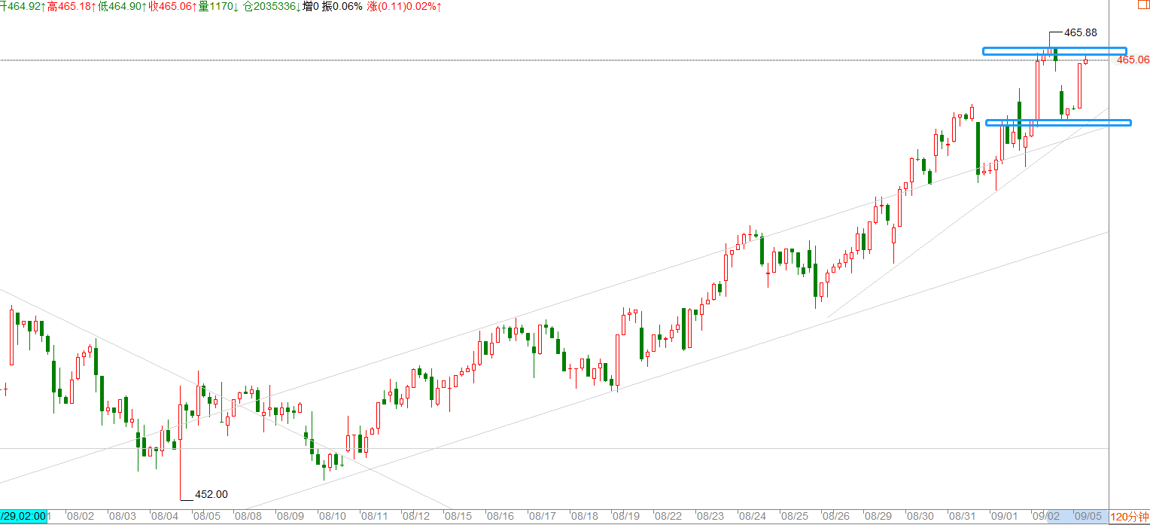Screen dimensions: 1150x525
Task: Select the 08/31 date on the time axis
Action: click(962, 517)
